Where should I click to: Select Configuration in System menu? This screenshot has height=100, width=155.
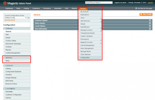click(x=90, y=58)
